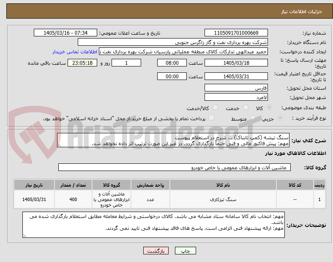
Task: Click the واحد شمارش column header
Action: (x=150, y=185)
